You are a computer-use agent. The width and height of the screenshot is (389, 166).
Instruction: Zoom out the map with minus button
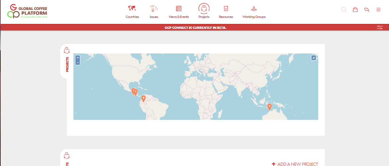click(x=78, y=62)
